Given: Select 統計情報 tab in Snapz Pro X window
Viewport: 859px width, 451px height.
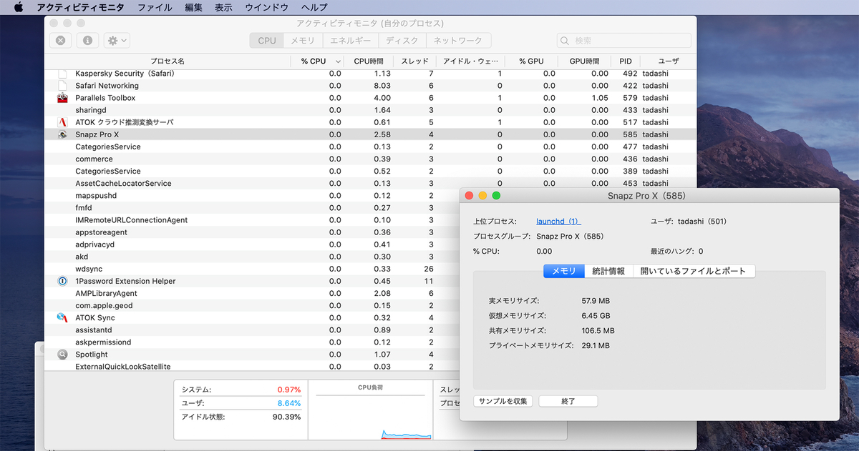Looking at the screenshot, I should (x=608, y=271).
